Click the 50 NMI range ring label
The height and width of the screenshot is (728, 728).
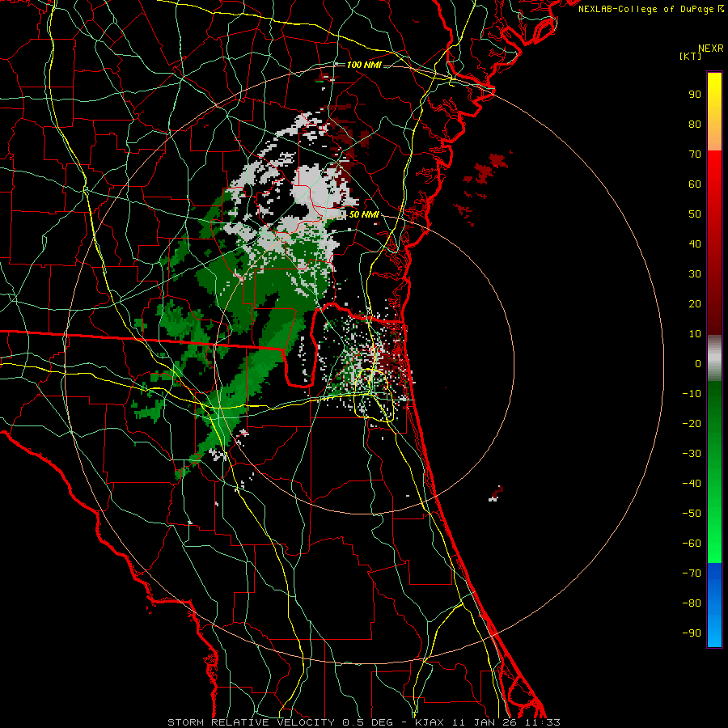[364, 214]
